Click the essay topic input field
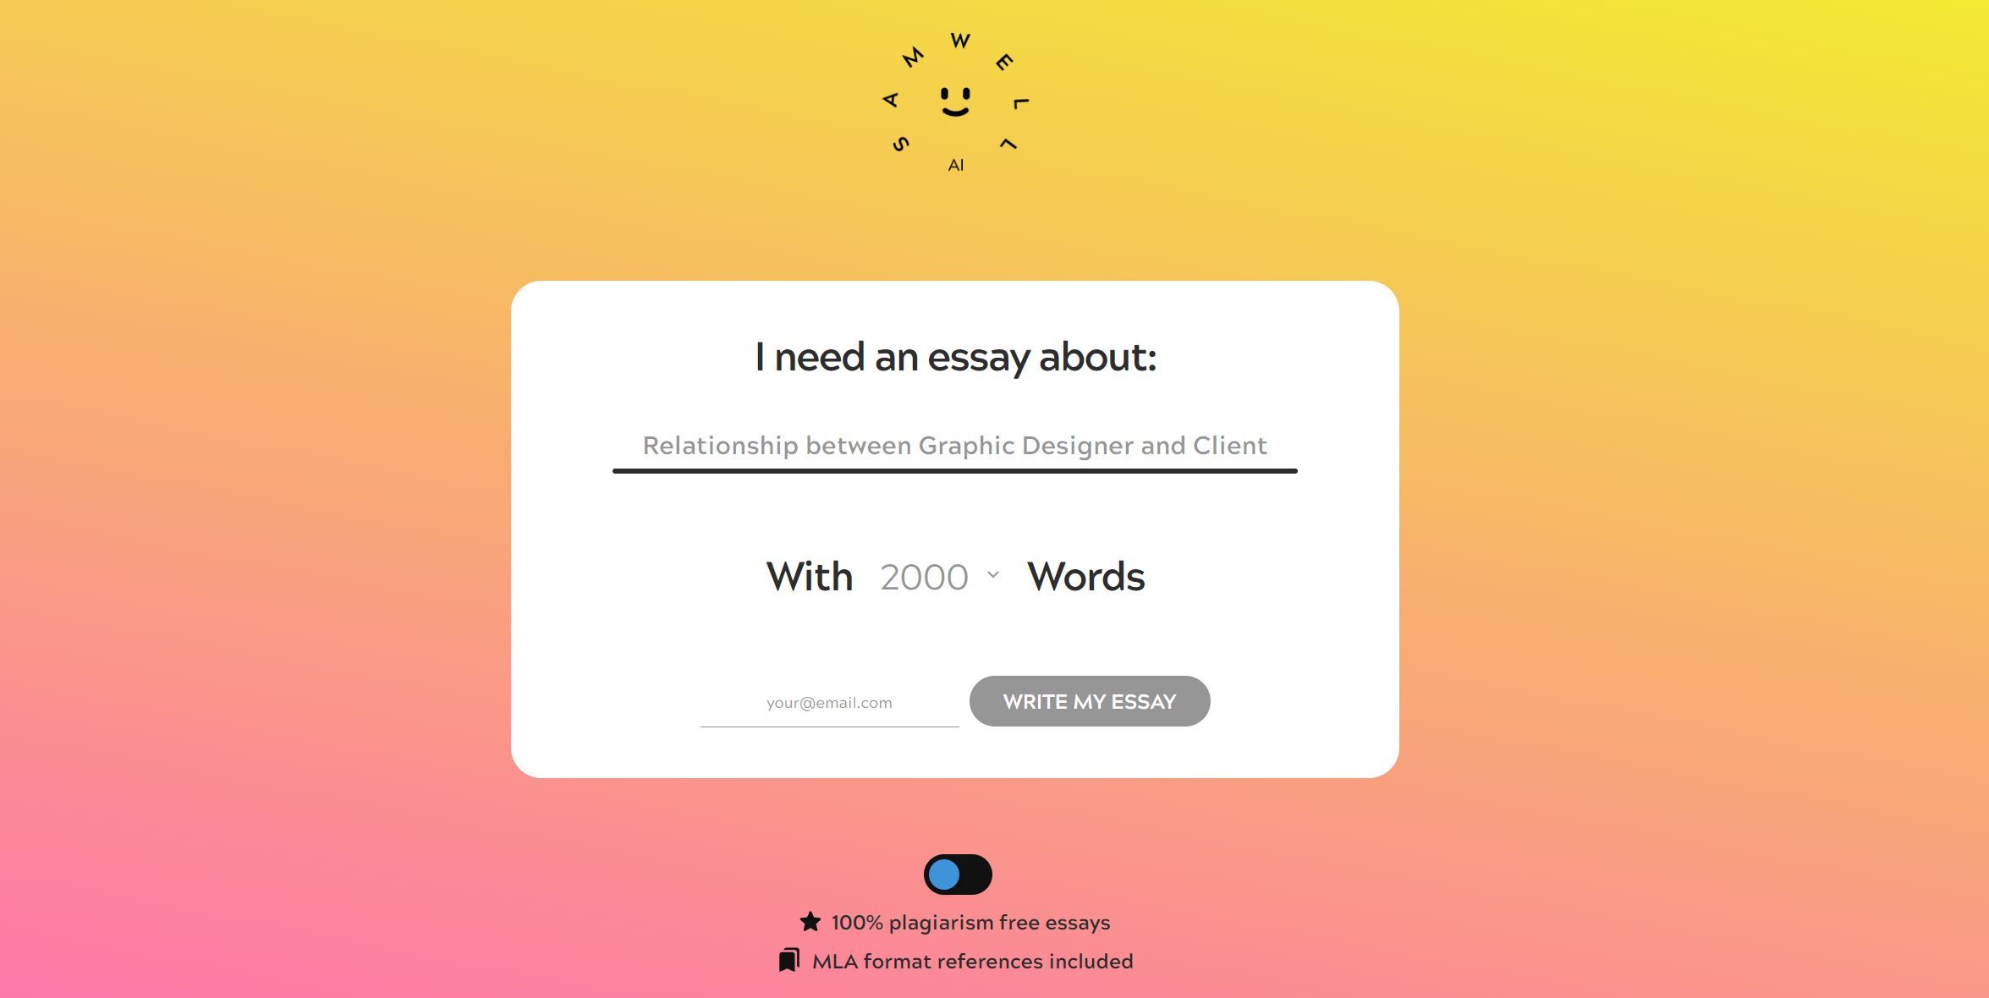The image size is (1989, 998). coord(953,443)
